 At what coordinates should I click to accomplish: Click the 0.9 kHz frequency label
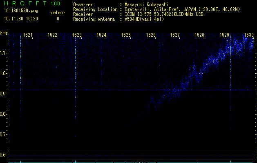click(x=3, y=94)
